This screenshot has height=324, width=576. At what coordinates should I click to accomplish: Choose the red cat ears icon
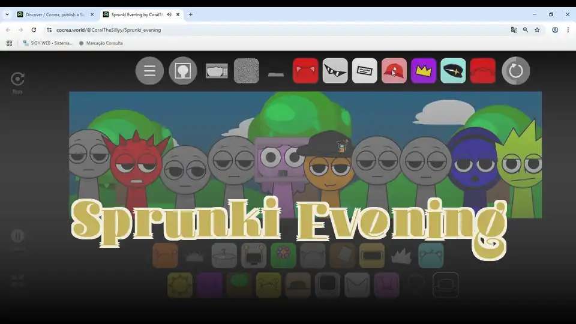tap(305, 71)
